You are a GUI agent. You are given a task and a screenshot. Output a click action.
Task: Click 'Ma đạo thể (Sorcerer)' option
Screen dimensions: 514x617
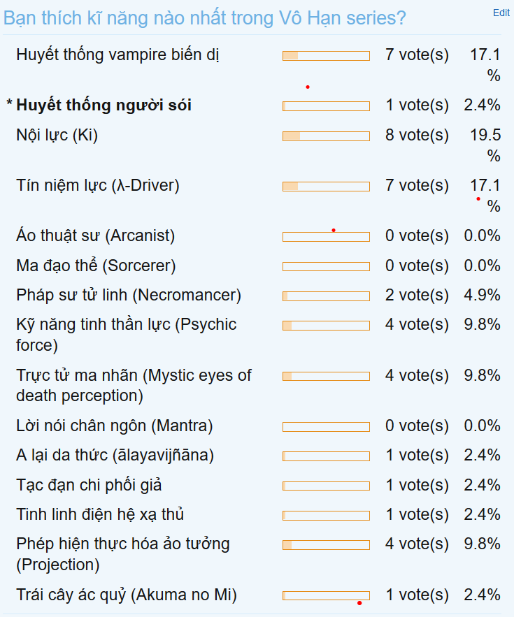[x=96, y=266]
